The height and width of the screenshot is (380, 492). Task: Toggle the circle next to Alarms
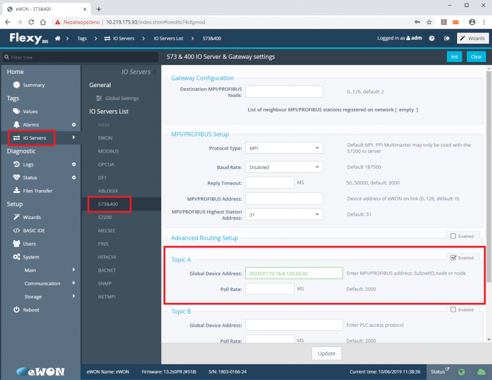74,125
